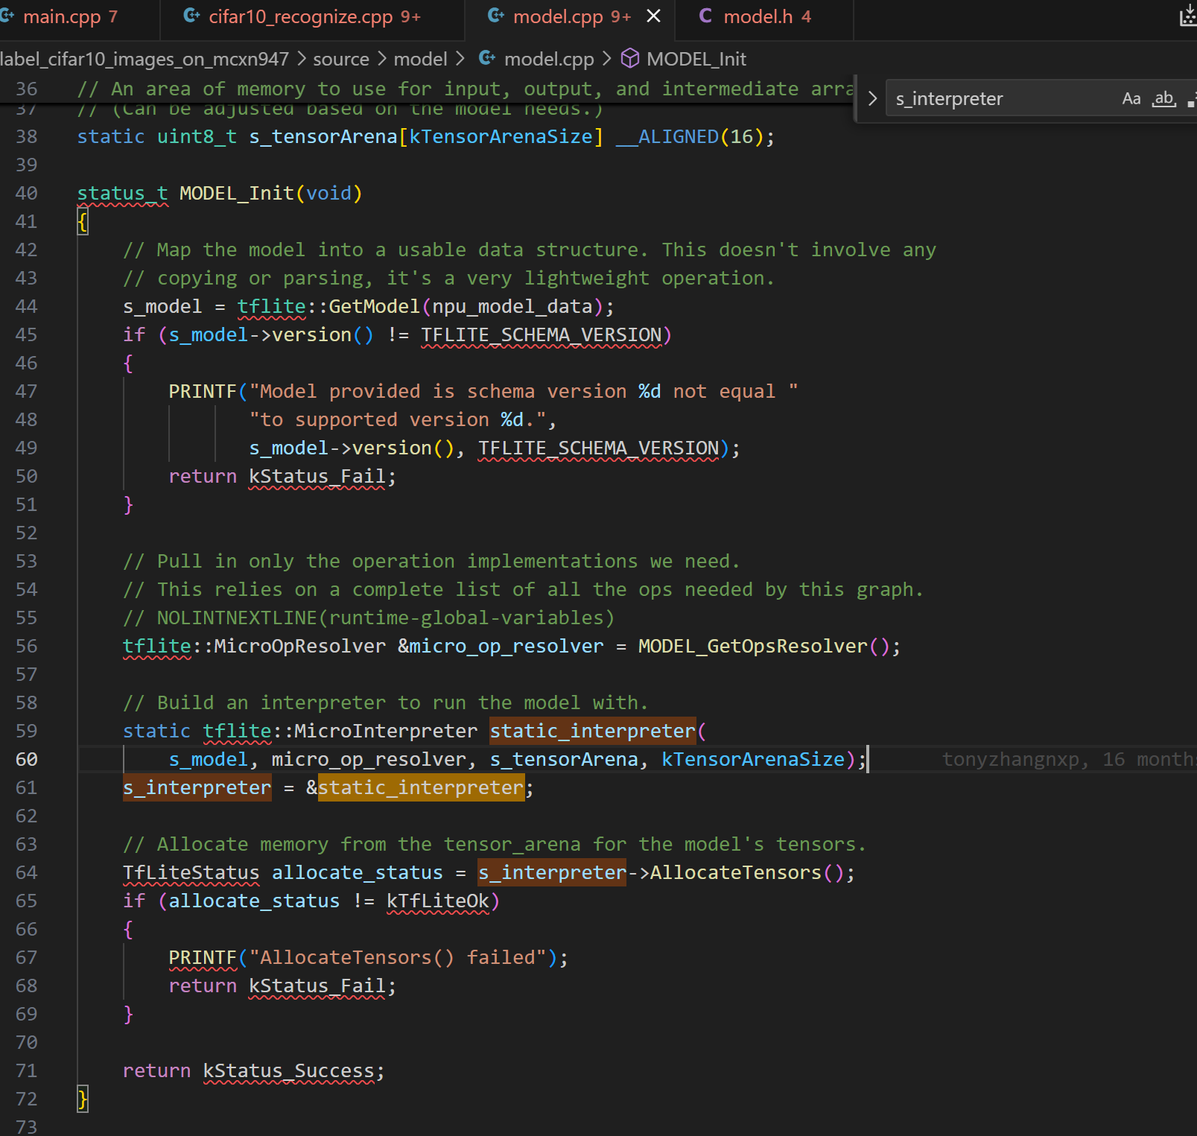Click TFLITE_SCHEMA_VERSION on line 45
The image size is (1197, 1136).
point(542,334)
